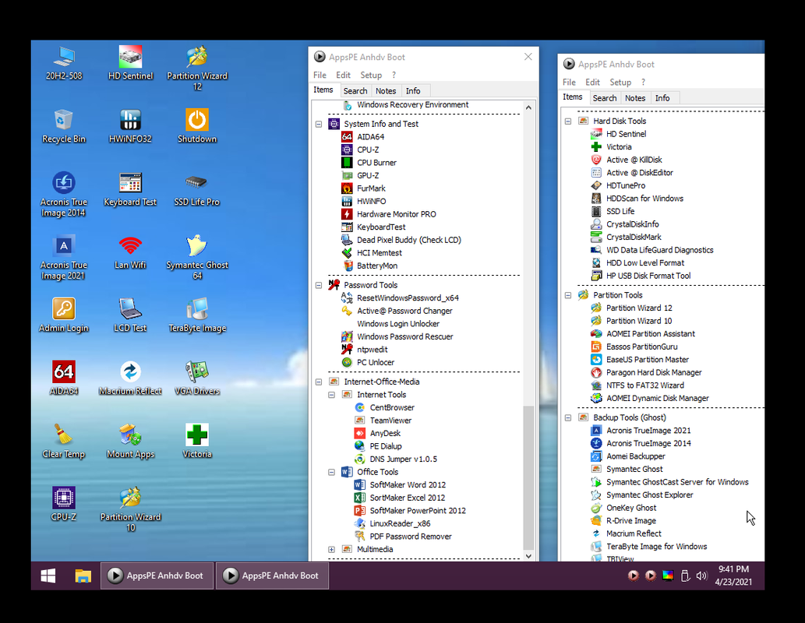Screen dimensions: 805x623
Task: Select SoftMaker Word 2012 entry
Action: (x=408, y=485)
